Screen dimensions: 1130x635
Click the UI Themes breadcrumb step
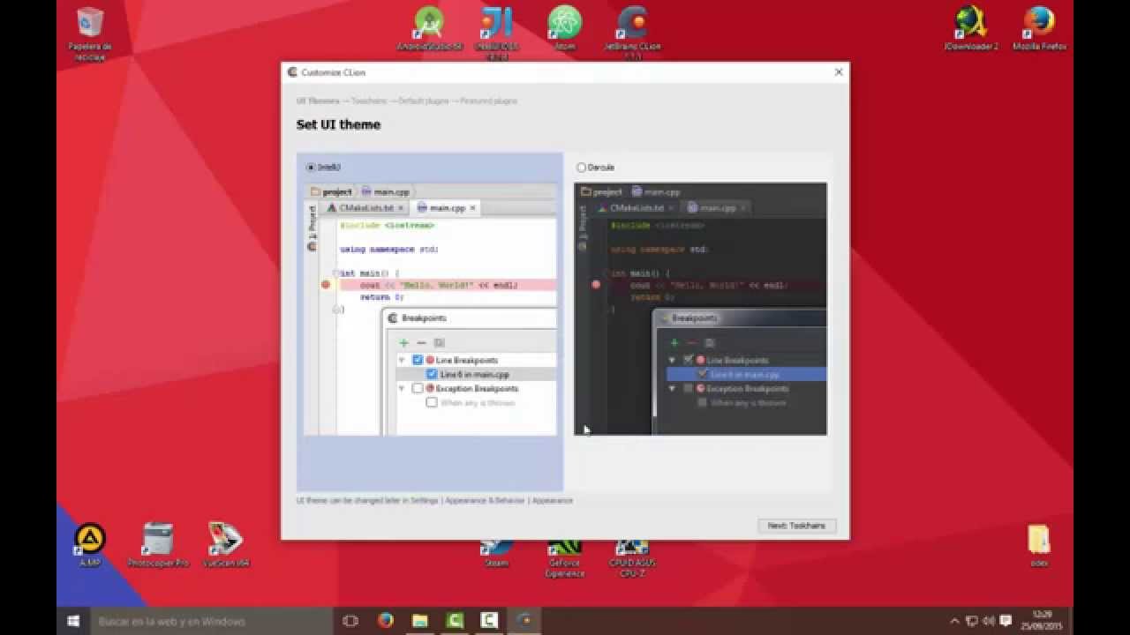[318, 101]
